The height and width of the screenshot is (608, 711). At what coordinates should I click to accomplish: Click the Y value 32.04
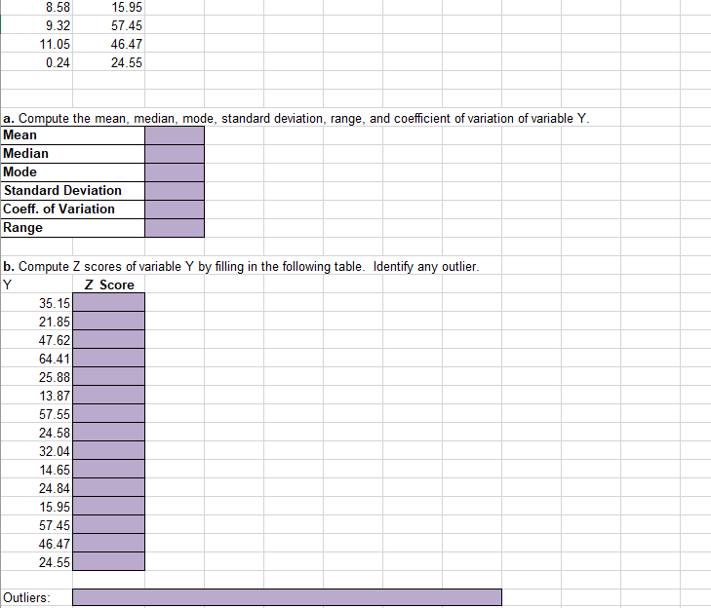pyautogui.click(x=55, y=452)
